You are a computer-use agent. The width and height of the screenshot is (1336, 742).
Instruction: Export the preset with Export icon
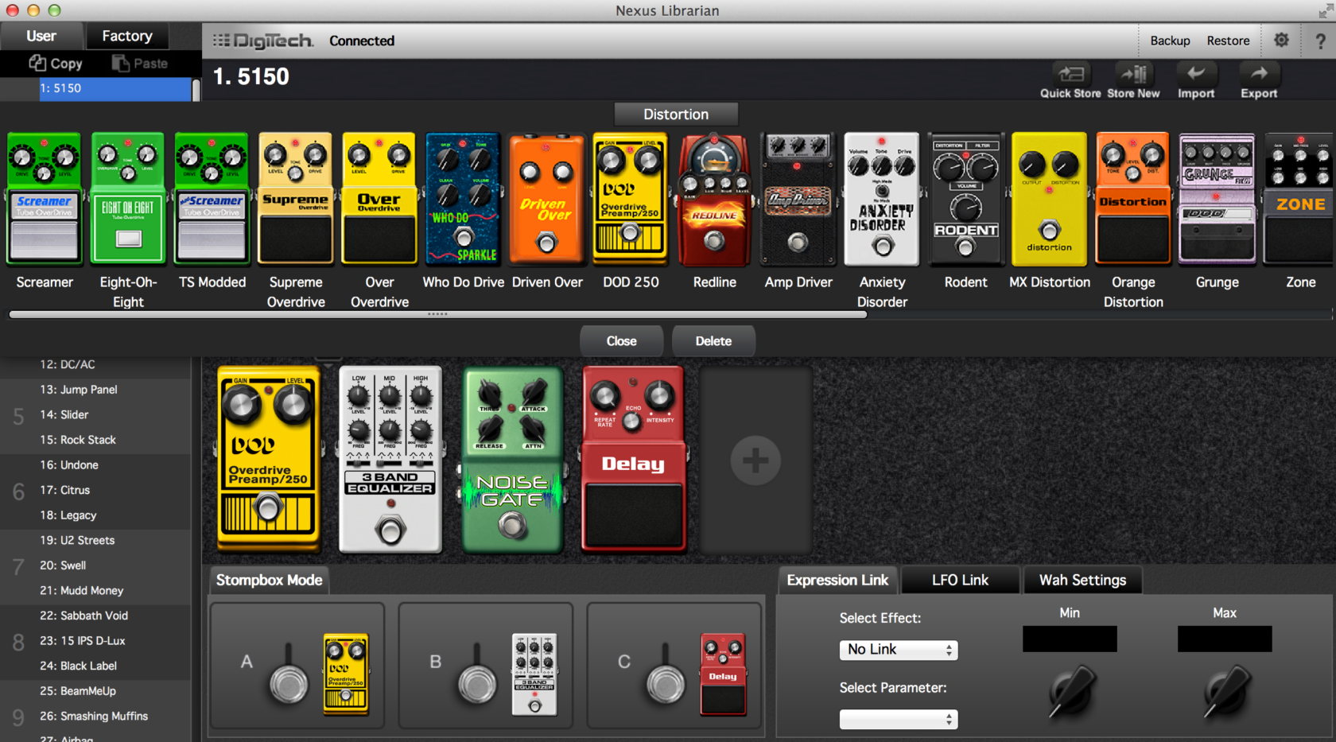click(1259, 74)
